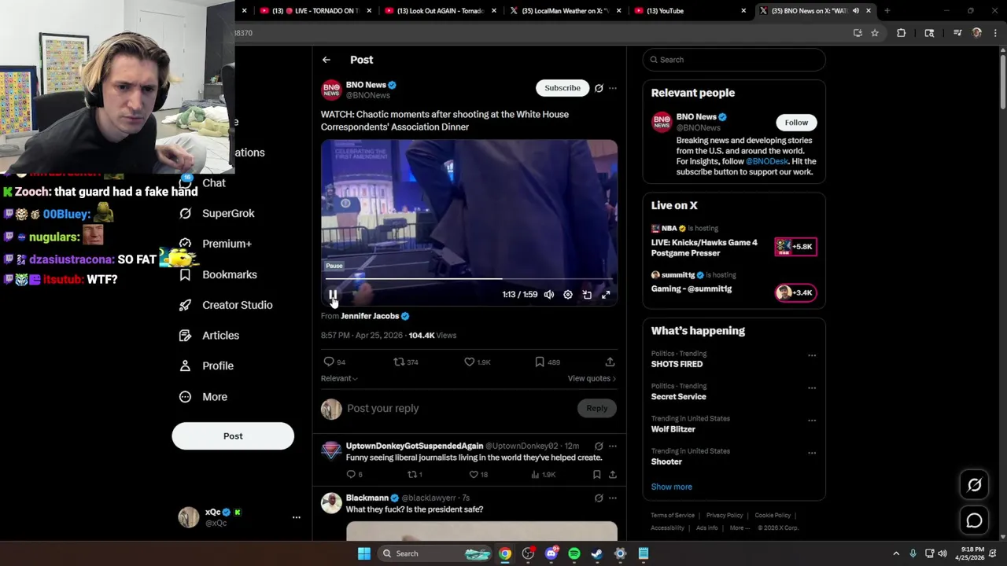Subscribe to BNO News

[563, 88]
